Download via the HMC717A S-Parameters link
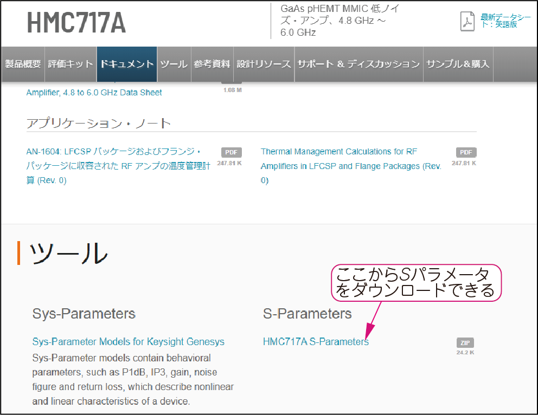Screen dimensions: 538x415 pyautogui.click(x=316, y=342)
